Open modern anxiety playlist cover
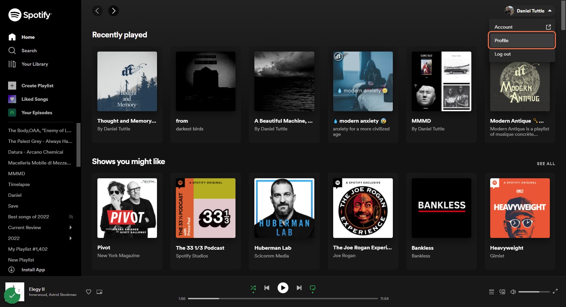This screenshot has height=307, width=566. click(363, 81)
